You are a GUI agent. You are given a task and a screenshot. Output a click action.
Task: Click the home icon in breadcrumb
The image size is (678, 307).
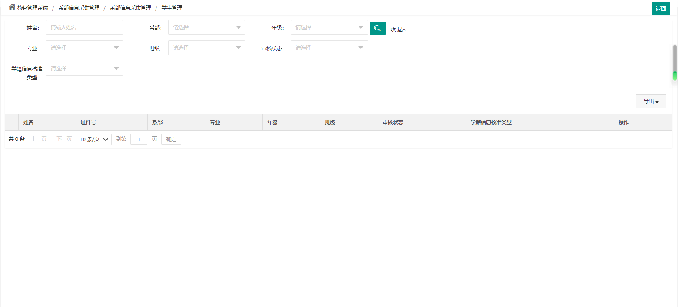[12, 7]
